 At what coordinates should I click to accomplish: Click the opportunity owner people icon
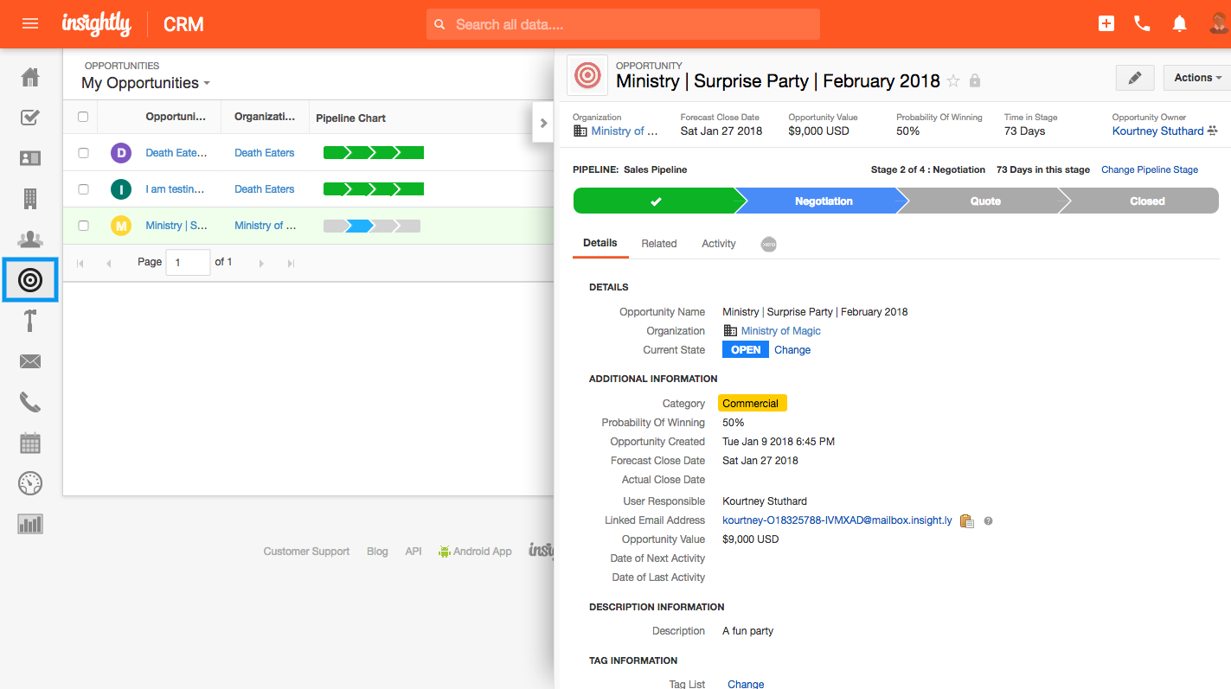pyautogui.click(x=1213, y=131)
